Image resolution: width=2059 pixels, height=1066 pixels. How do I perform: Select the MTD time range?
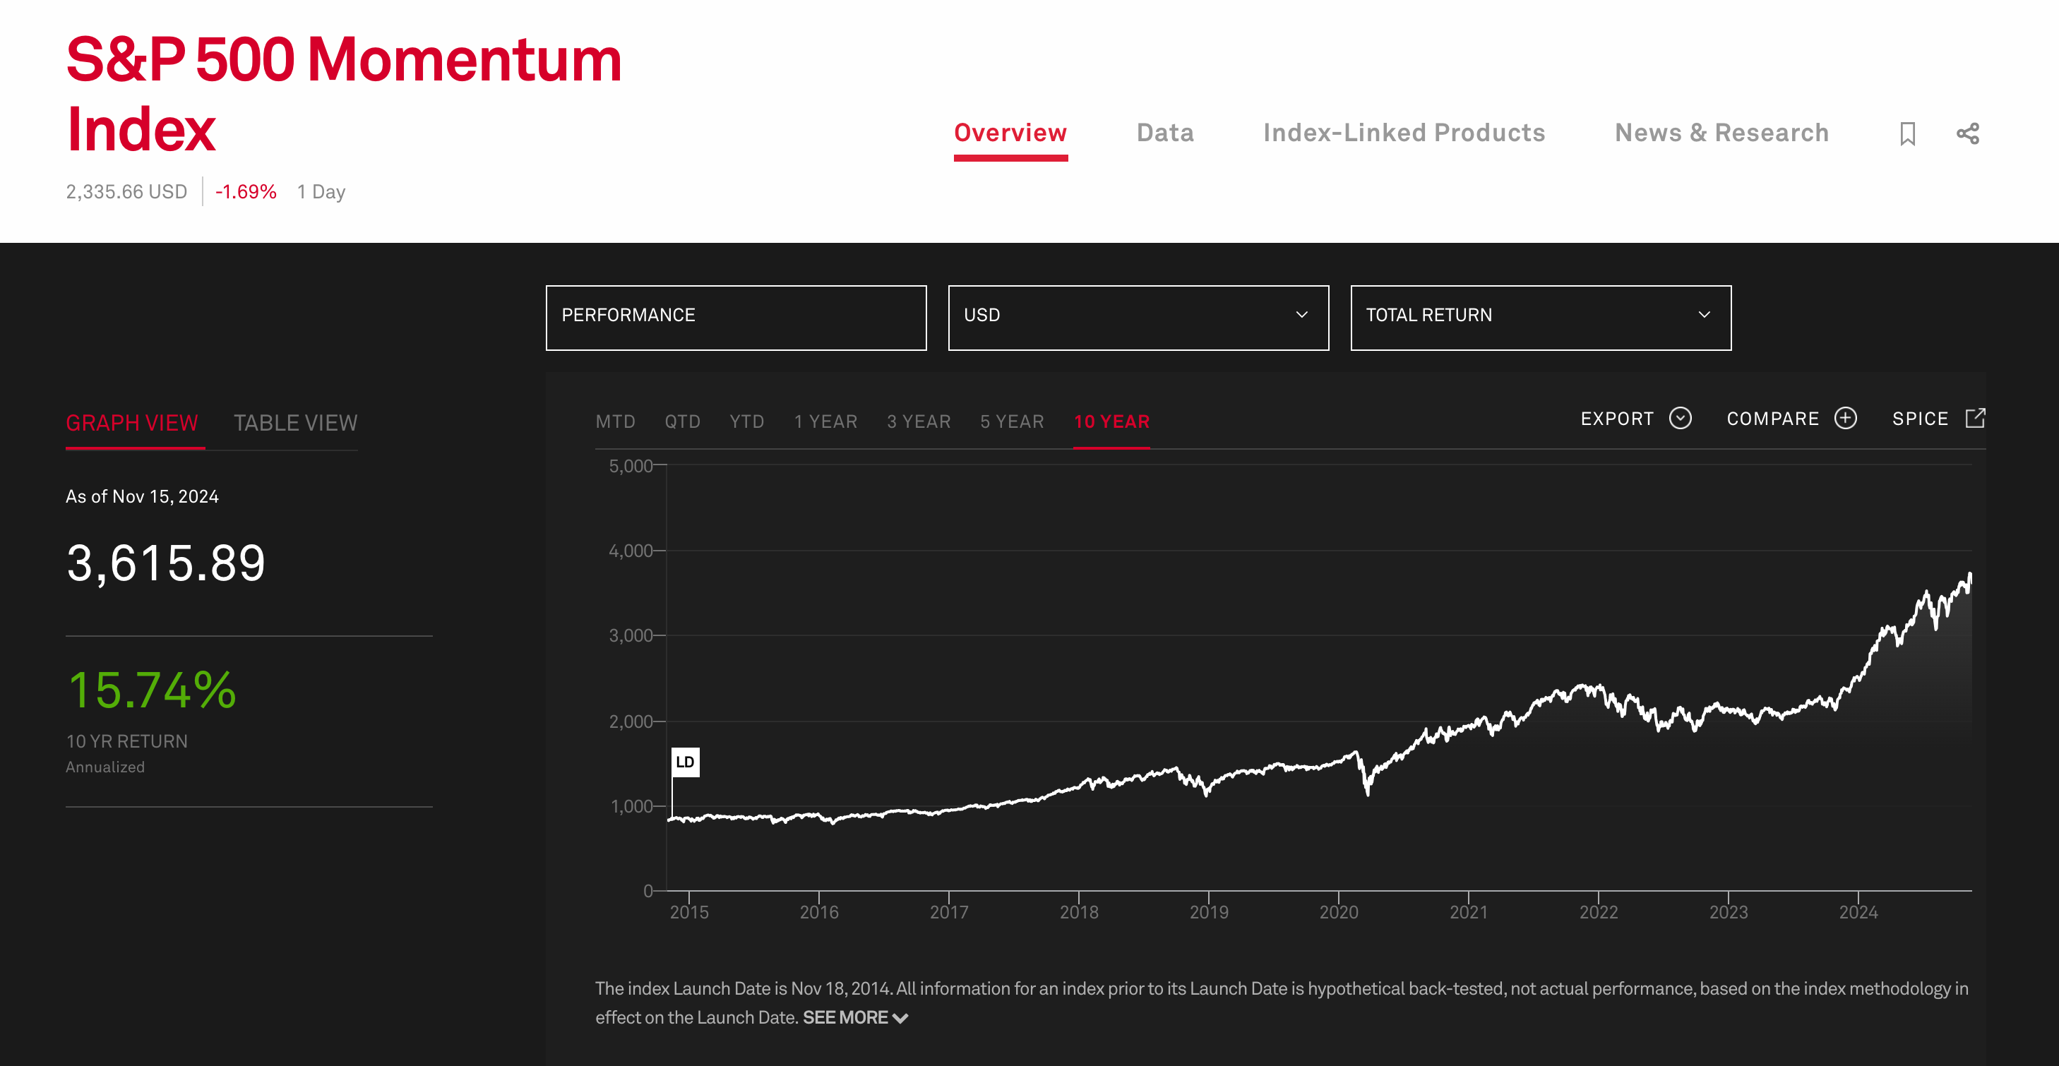(x=614, y=422)
